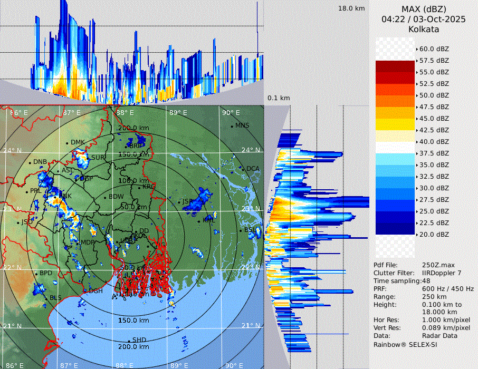Screen dimensions: 478x369
Task: Click the Kolkata radar site name
Action: (424, 29)
